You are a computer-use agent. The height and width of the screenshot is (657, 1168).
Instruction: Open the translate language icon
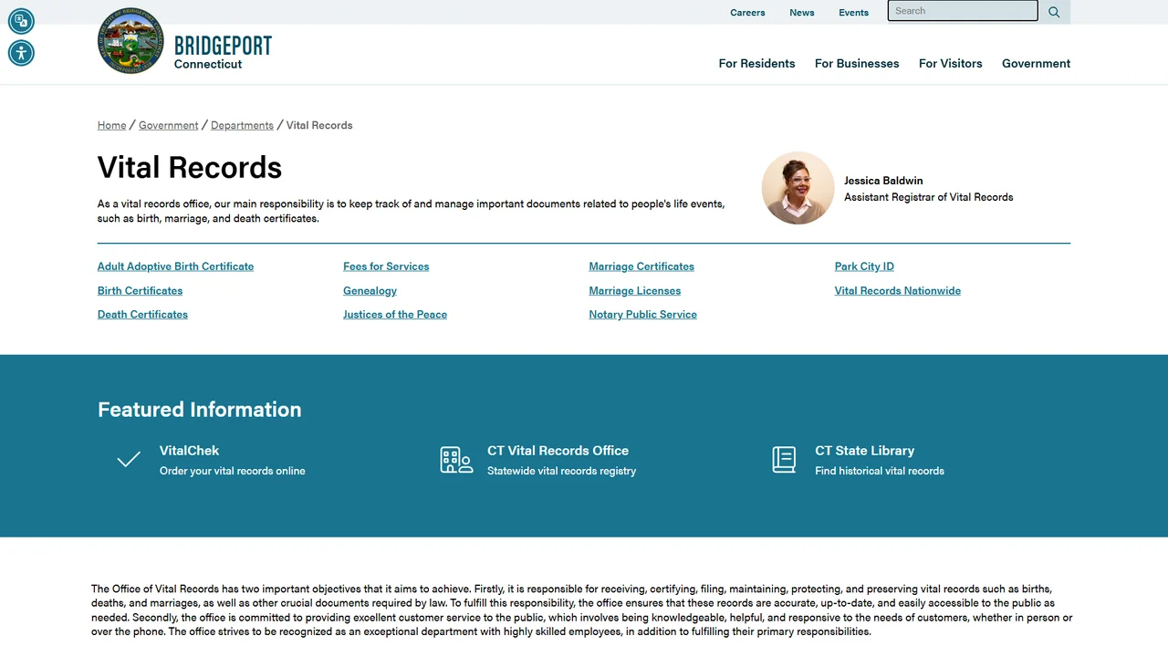21,20
